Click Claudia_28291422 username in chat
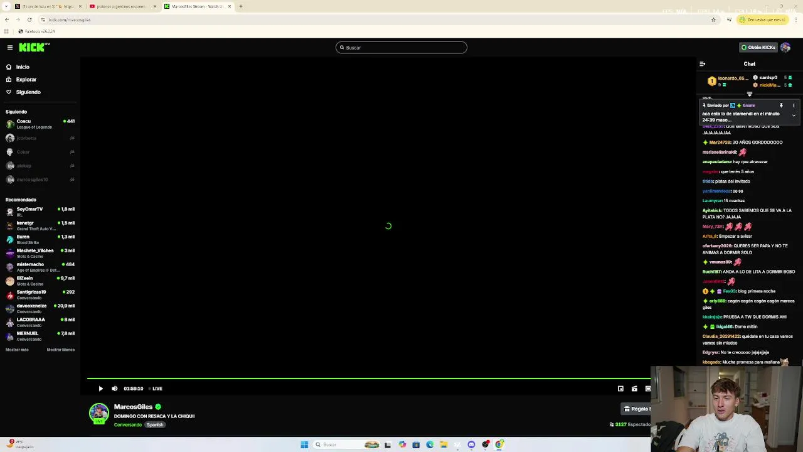The image size is (803, 452). coord(721,336)
